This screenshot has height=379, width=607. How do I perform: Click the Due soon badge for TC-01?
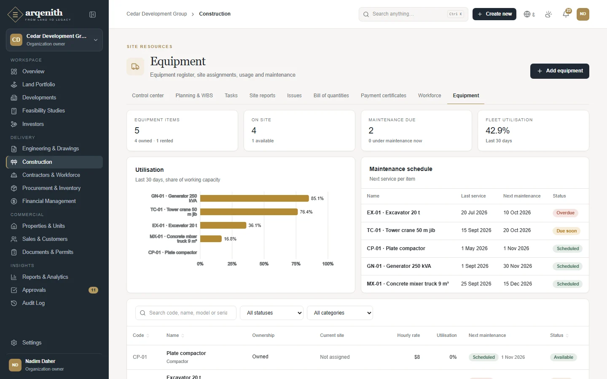pos(567,231)
